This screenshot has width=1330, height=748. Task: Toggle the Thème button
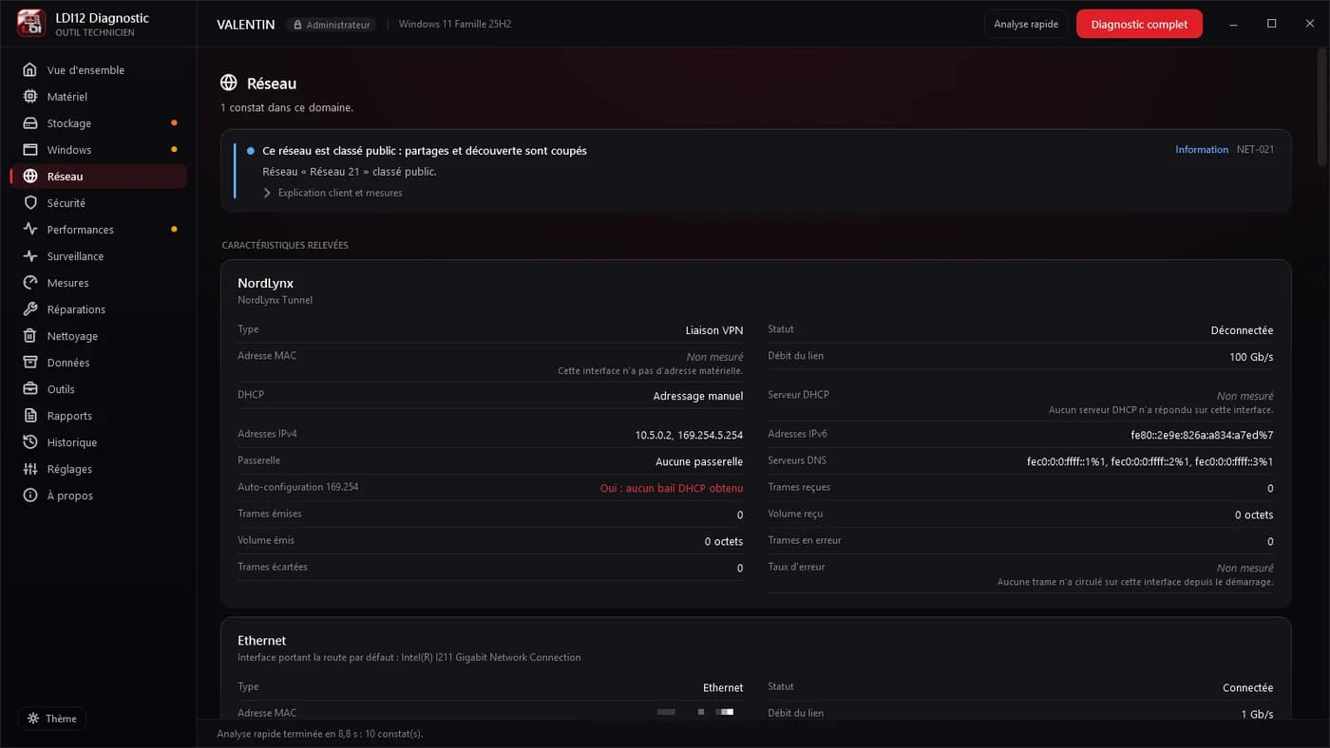point(52,719)
